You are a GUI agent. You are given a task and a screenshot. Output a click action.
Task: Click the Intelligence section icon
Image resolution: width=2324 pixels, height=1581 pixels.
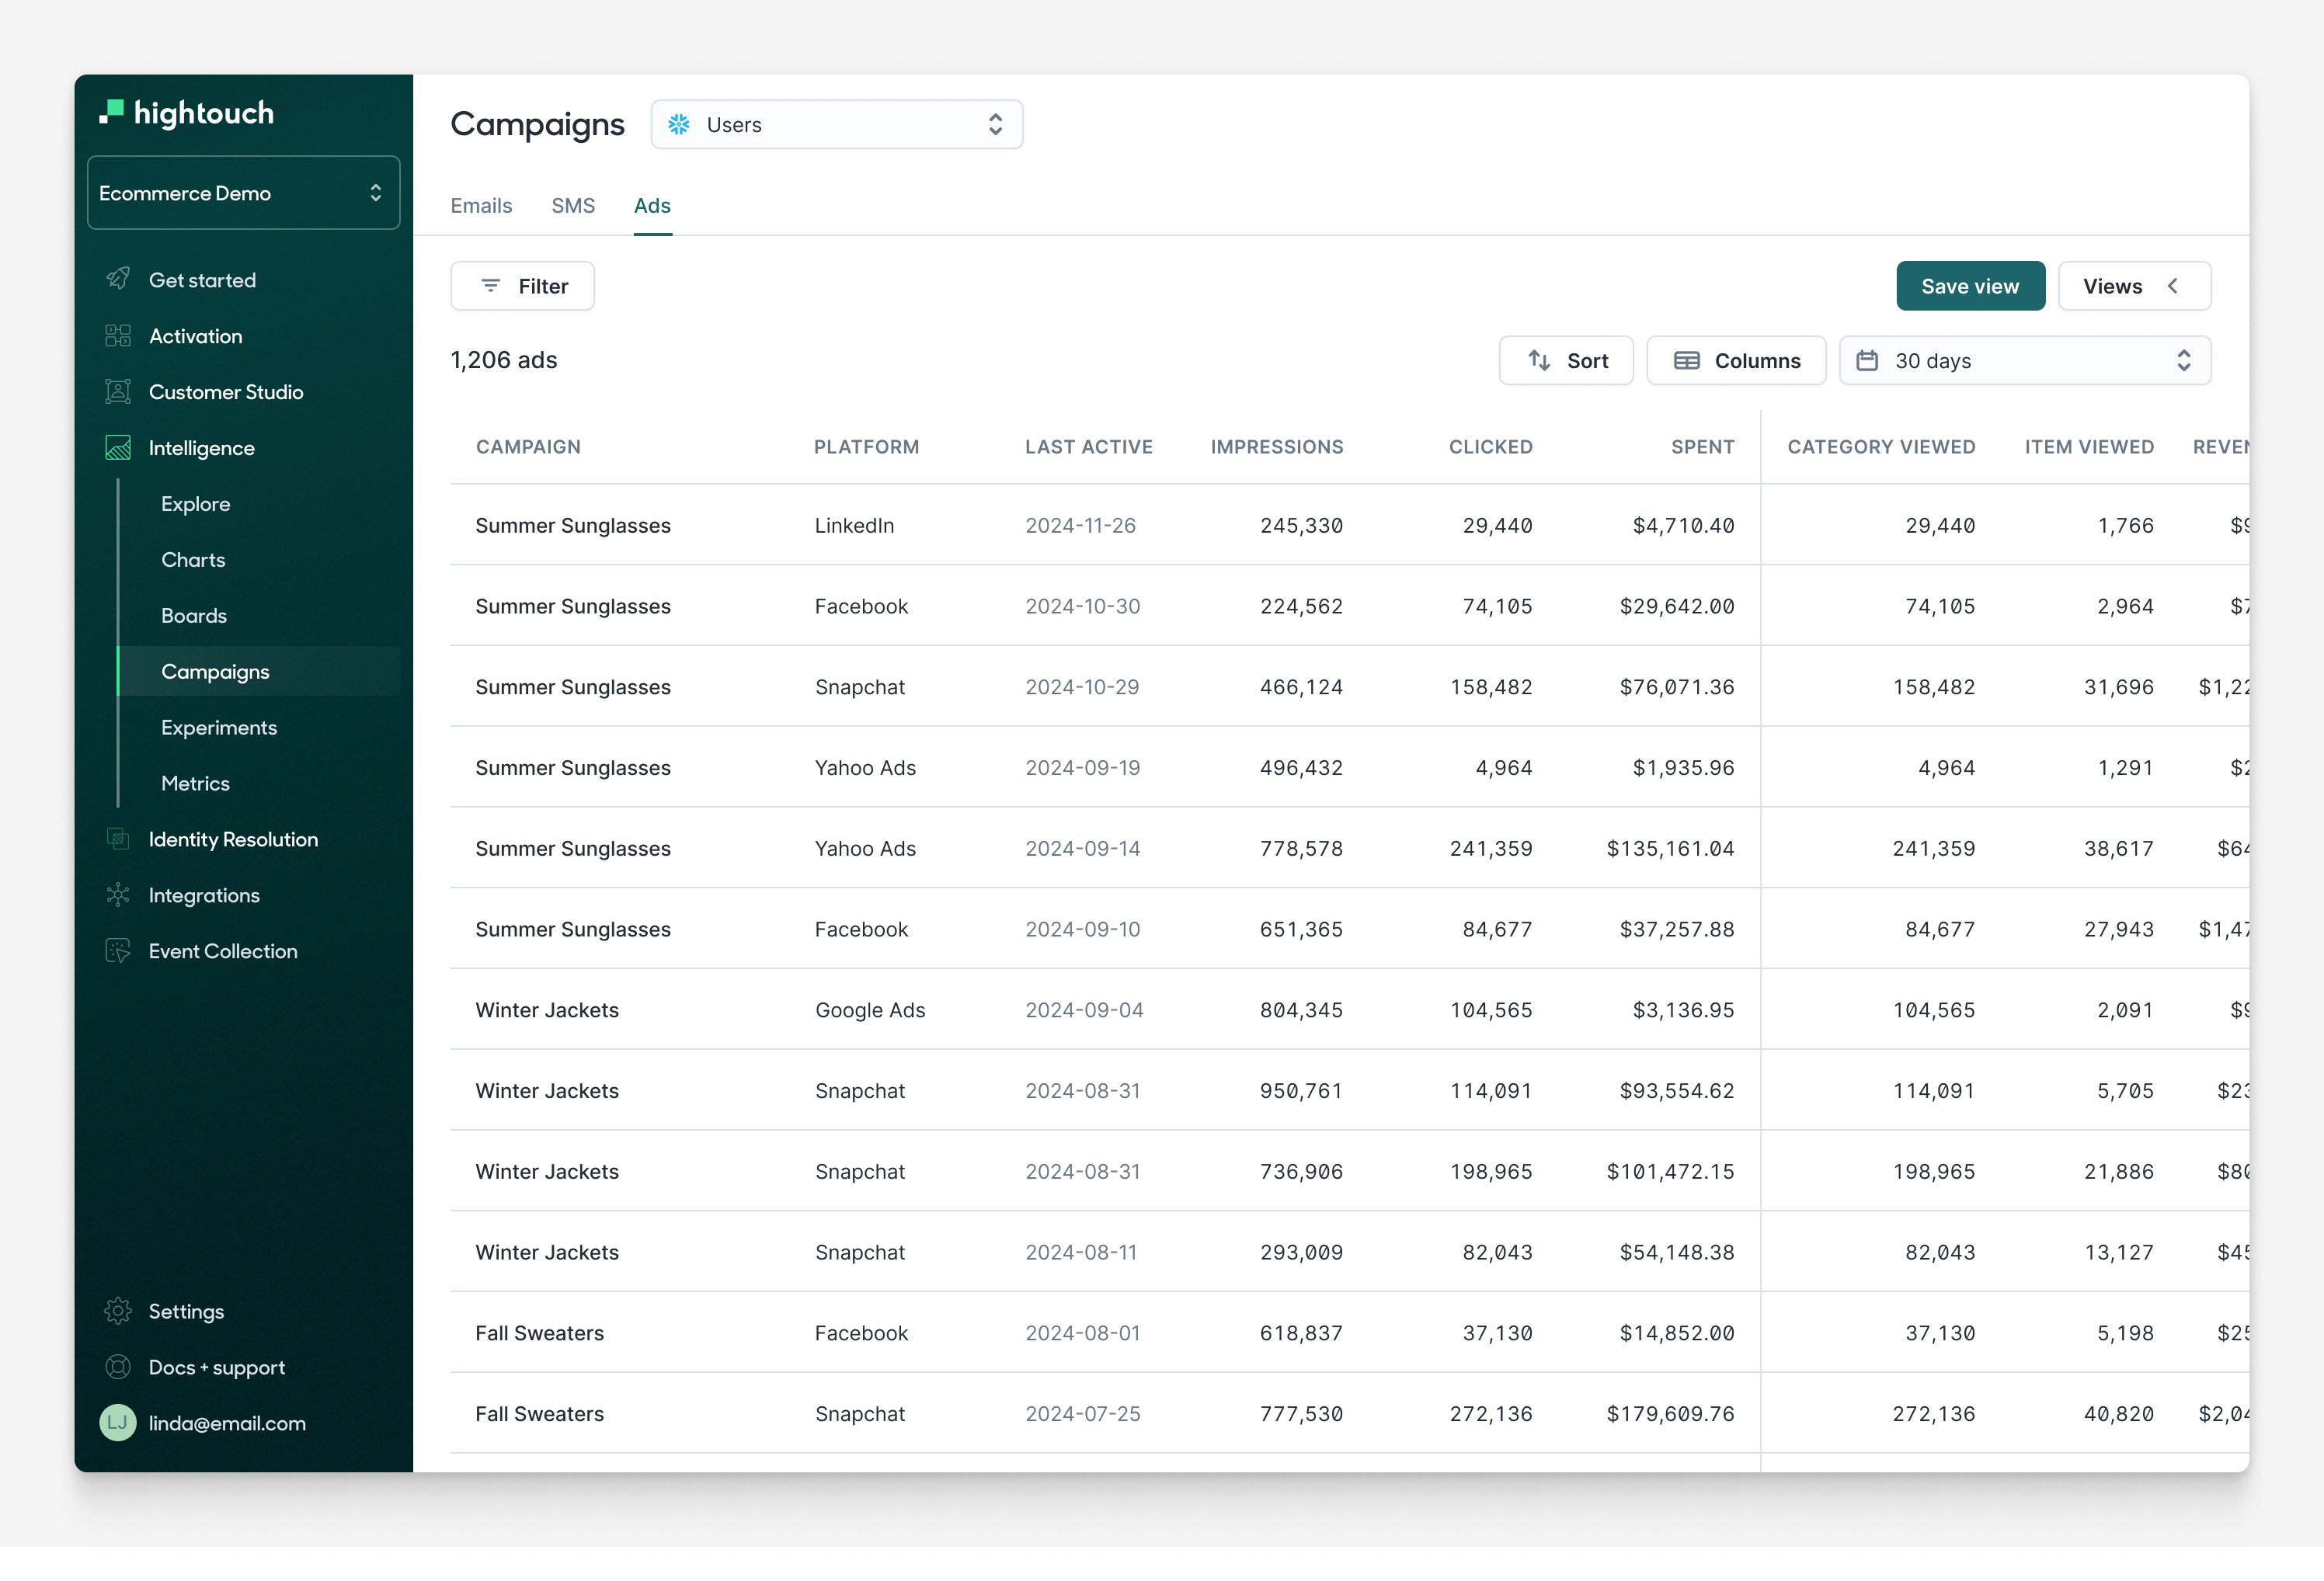point(118,447)
